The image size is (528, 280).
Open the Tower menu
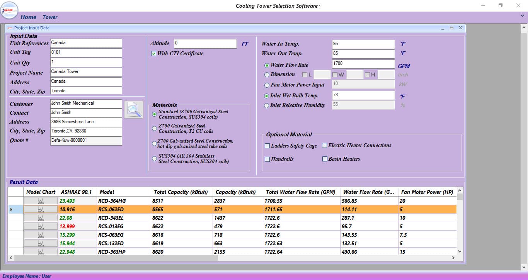pos(50,17)
